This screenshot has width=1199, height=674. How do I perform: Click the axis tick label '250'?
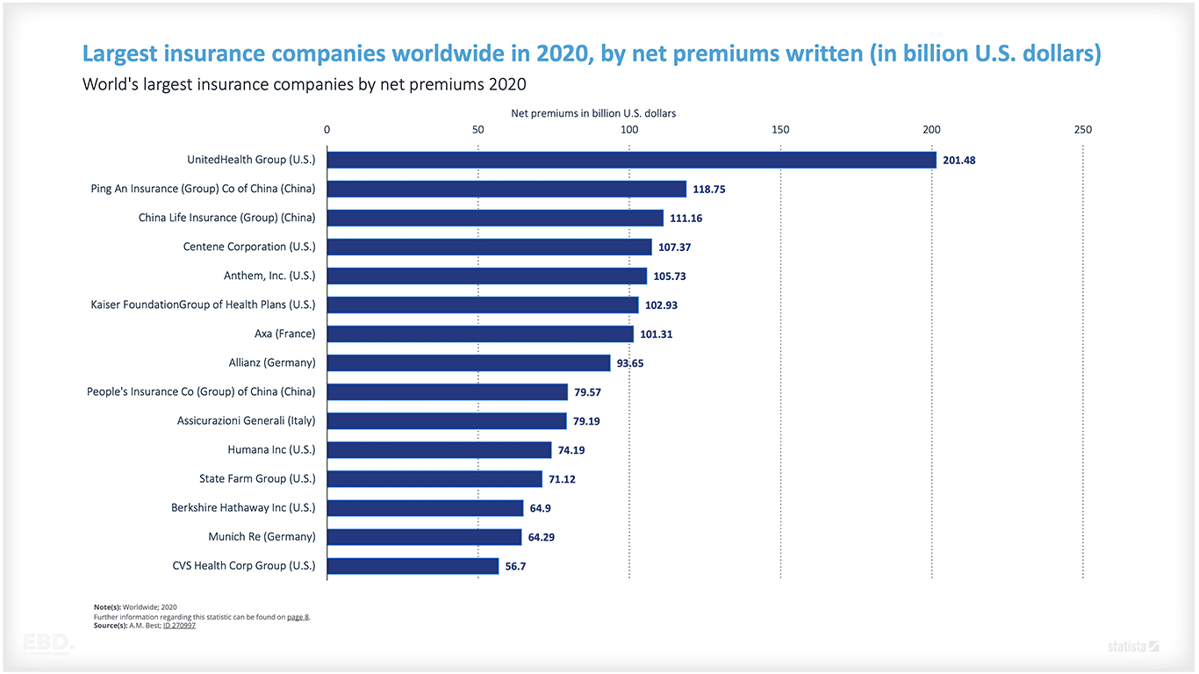coord(1083,130)
